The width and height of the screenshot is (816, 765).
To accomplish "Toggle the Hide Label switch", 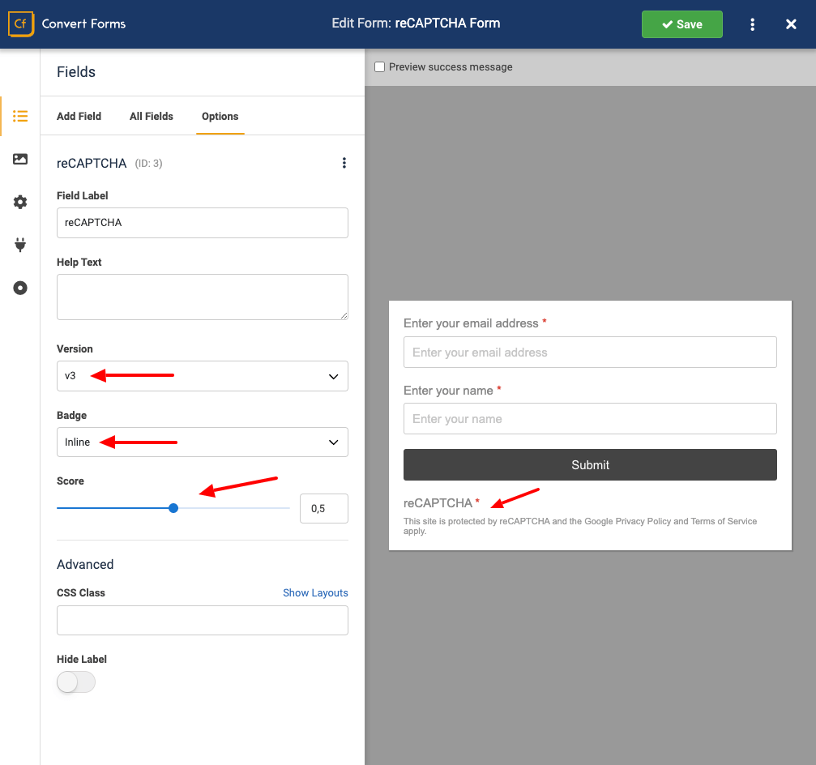I will [76, 682].
